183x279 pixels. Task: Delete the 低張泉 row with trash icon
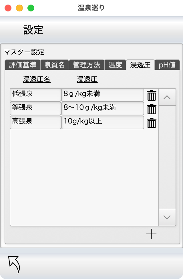pos(152,95)
